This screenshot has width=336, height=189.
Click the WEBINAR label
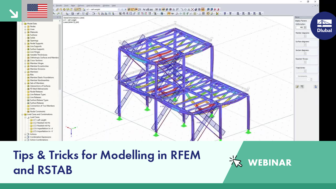click(269, 163)
